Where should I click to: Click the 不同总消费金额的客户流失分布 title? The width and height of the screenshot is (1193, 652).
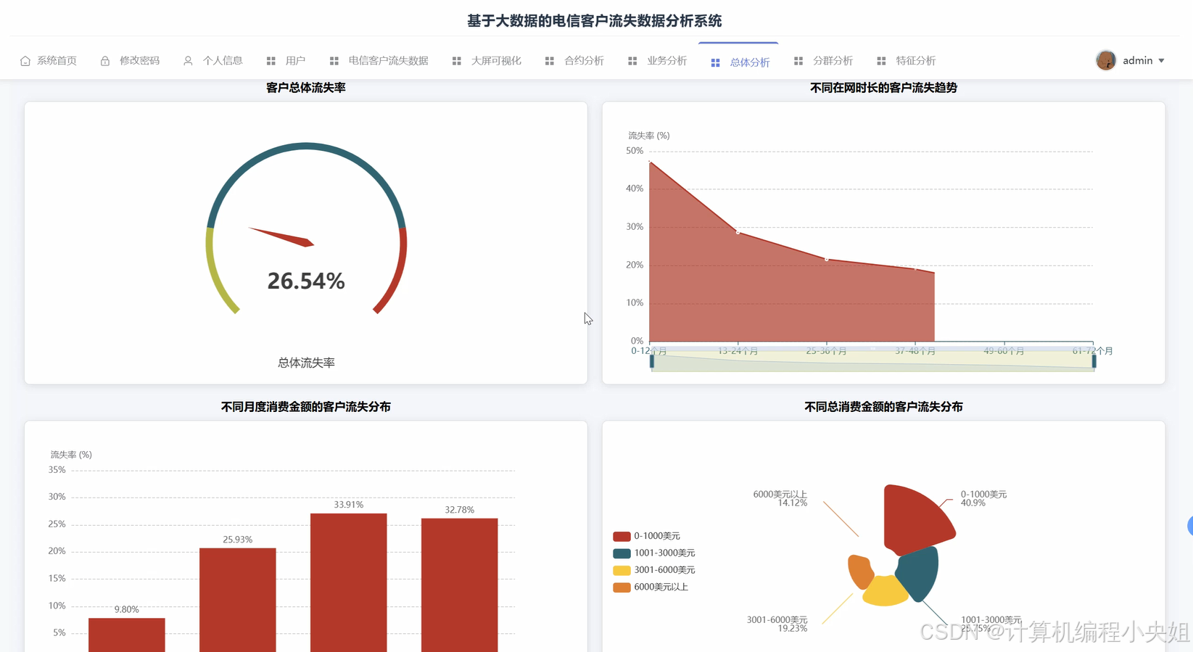click(x=883, y=407)
